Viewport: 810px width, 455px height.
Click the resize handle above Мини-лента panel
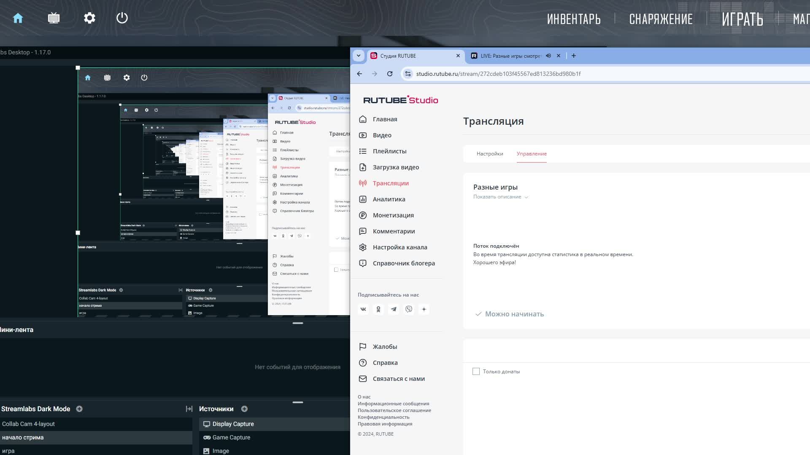point(298,323)
